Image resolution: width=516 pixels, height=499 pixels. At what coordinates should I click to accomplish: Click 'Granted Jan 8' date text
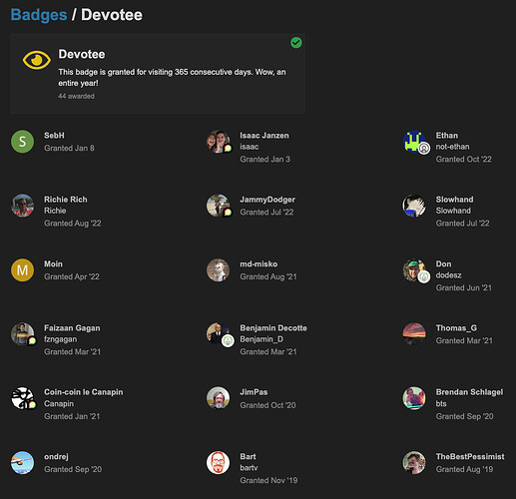click(69, 148)
